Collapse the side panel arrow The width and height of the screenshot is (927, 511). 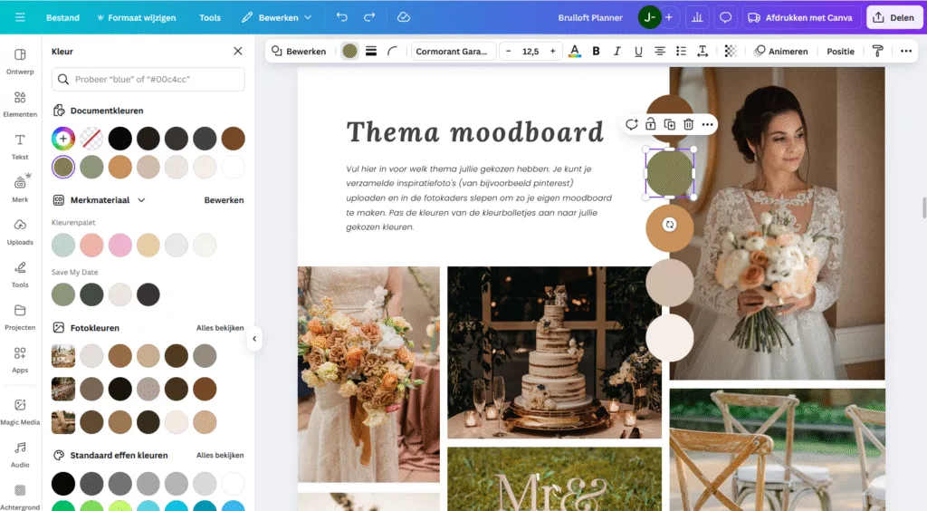(x=254, y=339)
